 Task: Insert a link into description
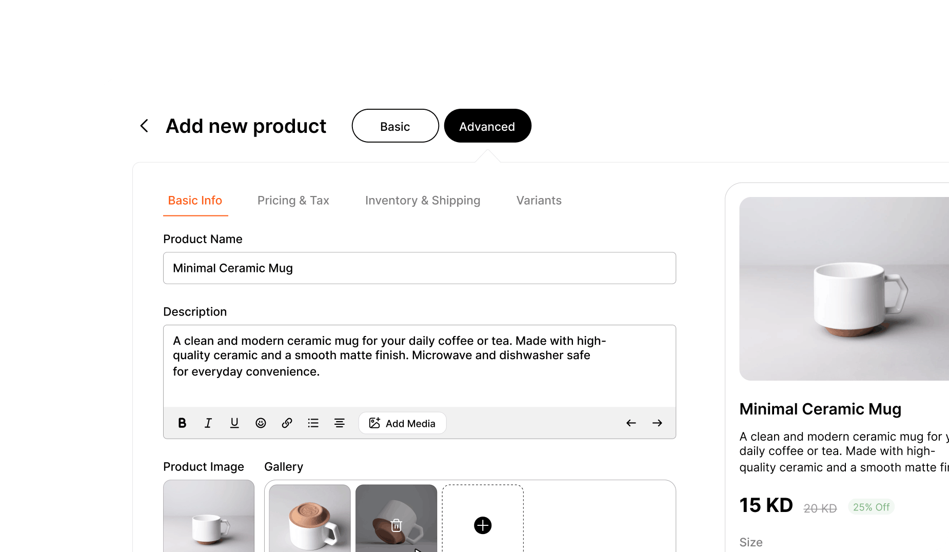[287, 423]
